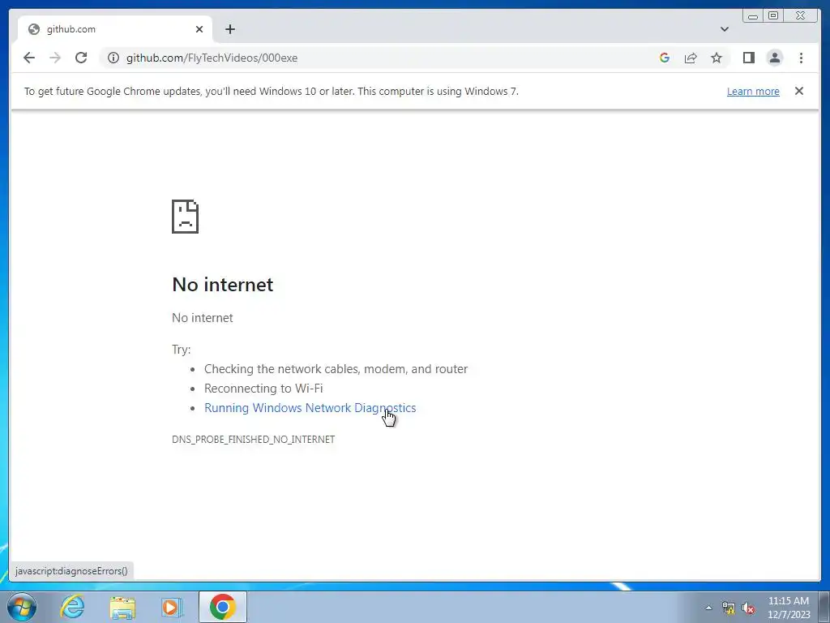Screen dimensions: 830x623
Task: Reload the page with the refresh icon
Action: (x=81, y=58)
